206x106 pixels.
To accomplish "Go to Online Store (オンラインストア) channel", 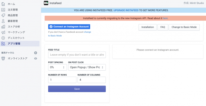I will click(x=18, y=59).
